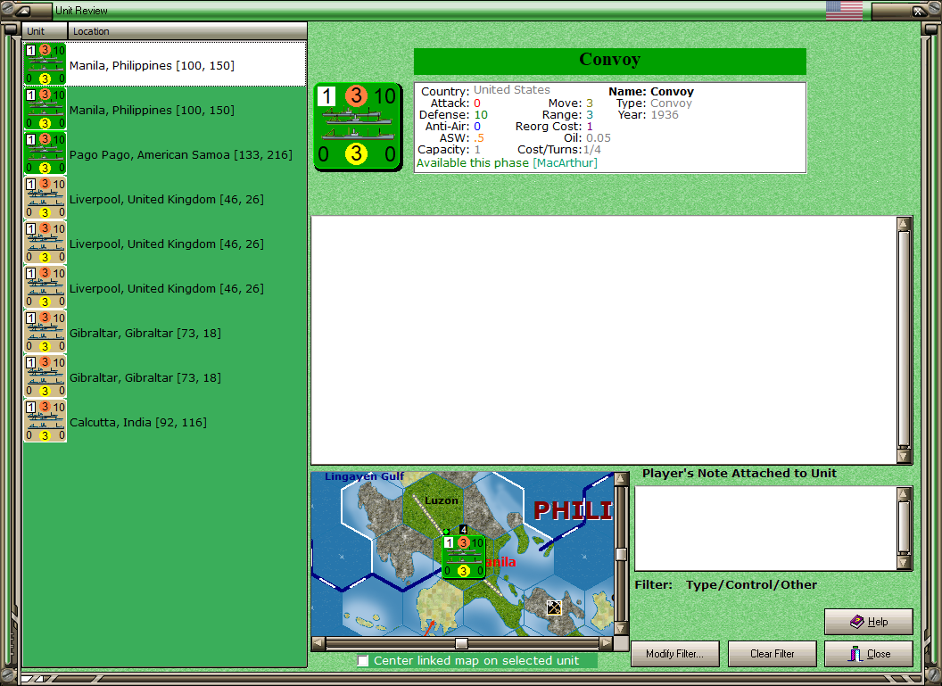Screen dimensions: 942x686
Task: Click the Pago Pago, American Samoa convoy counter icon
Action: click(x=45, y=153)
